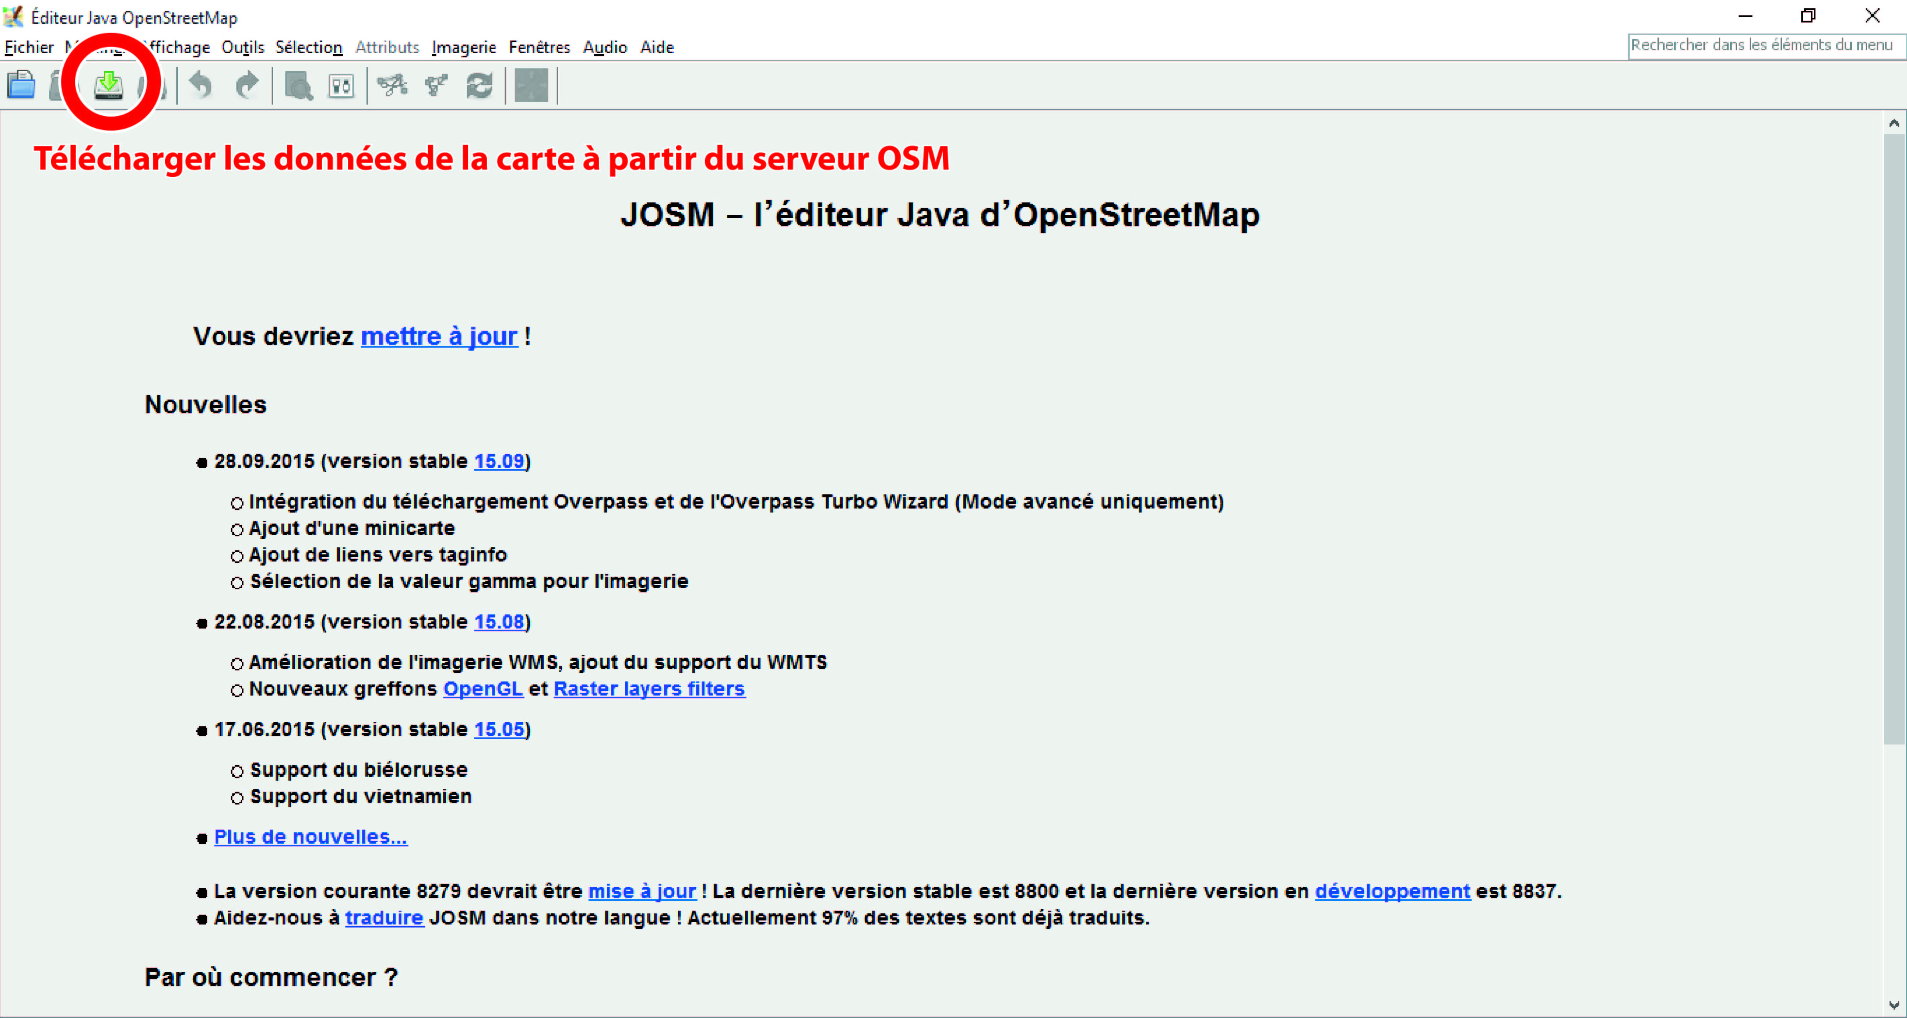Click the traduire link
The image size is (1907, 1018).
pos(384,918)
